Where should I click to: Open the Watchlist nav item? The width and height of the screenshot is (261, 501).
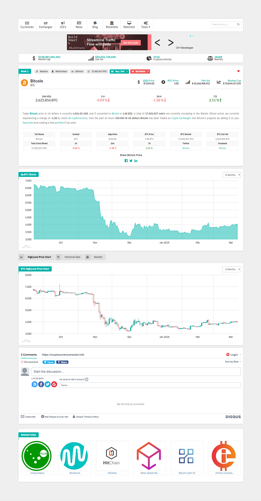[129, 25]
